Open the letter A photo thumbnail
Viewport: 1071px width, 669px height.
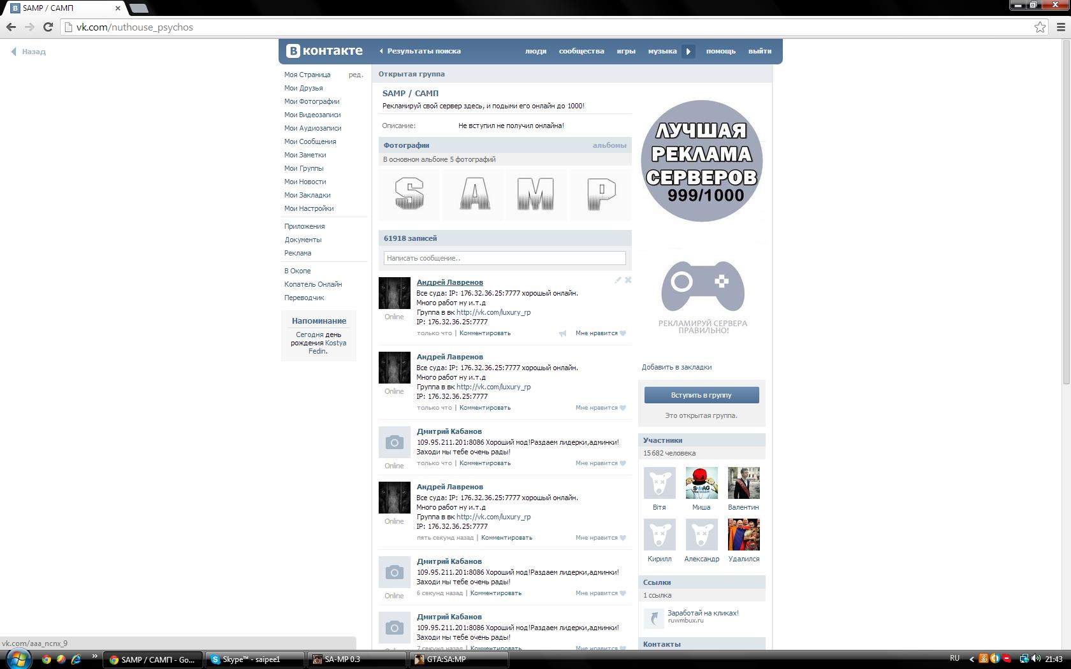(474, 194)
